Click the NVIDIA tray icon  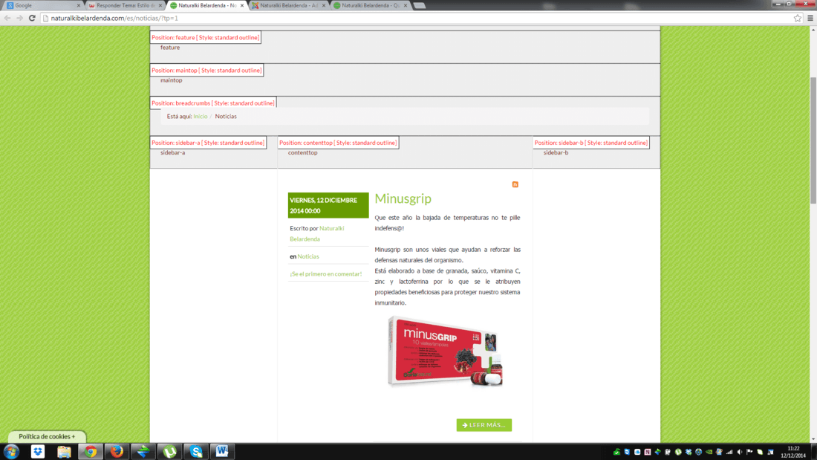[x=709, y=452]
